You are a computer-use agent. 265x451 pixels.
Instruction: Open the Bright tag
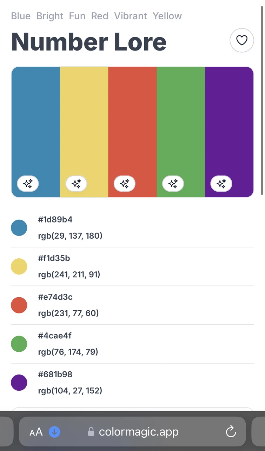coord(49,16)
